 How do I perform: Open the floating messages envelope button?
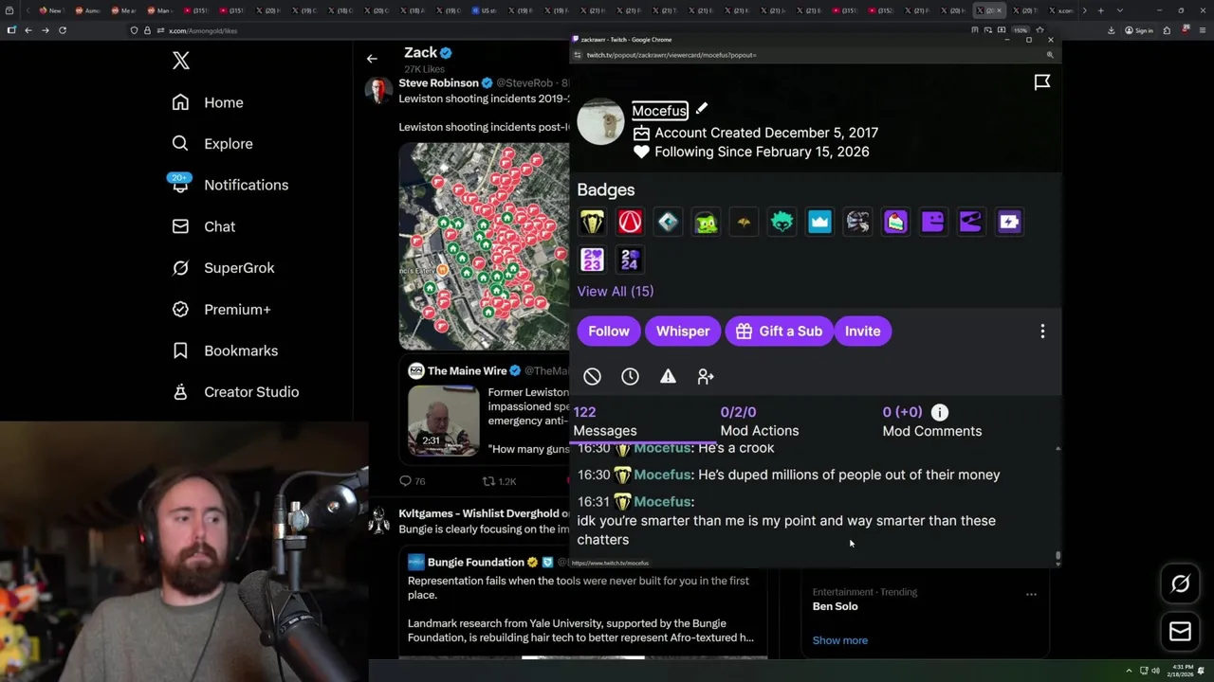(1181, 632)
